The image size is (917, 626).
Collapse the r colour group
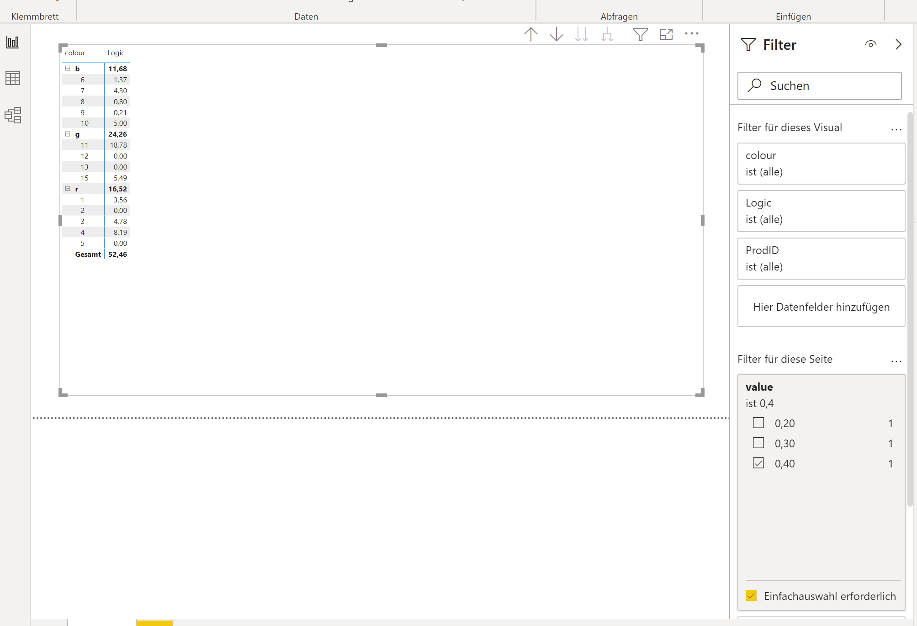coord(68,188)
